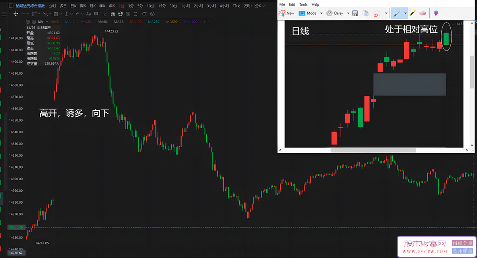477x258 pixels.
Task: Toggle the magnet snap tool
Action: (112, 13)
